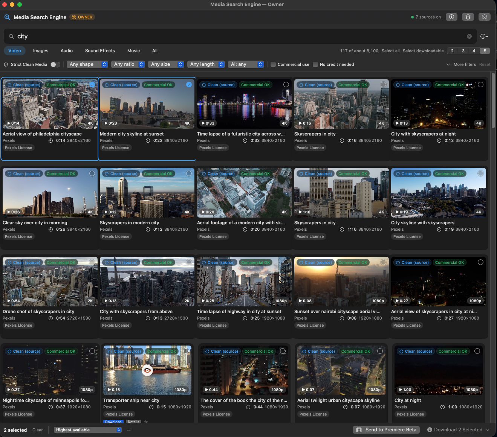Open the downloads icon in the header
This screenshot has height=437, width=497.
(451, 17)
